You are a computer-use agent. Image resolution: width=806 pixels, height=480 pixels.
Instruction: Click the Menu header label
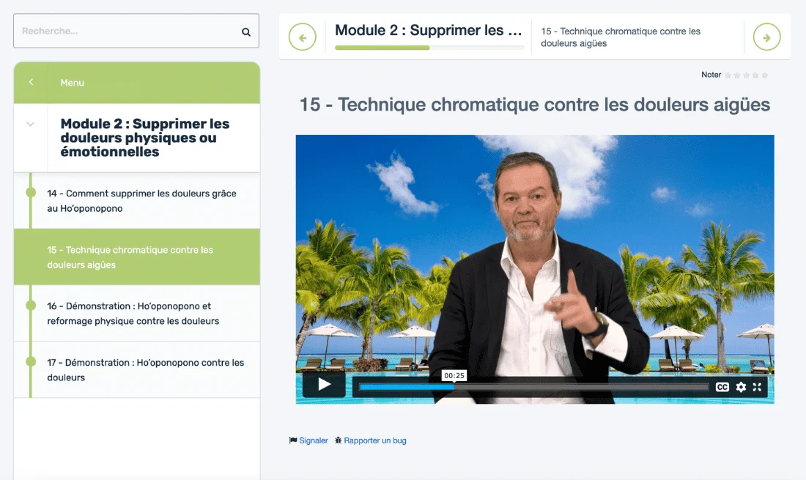(x=72, y=83)
